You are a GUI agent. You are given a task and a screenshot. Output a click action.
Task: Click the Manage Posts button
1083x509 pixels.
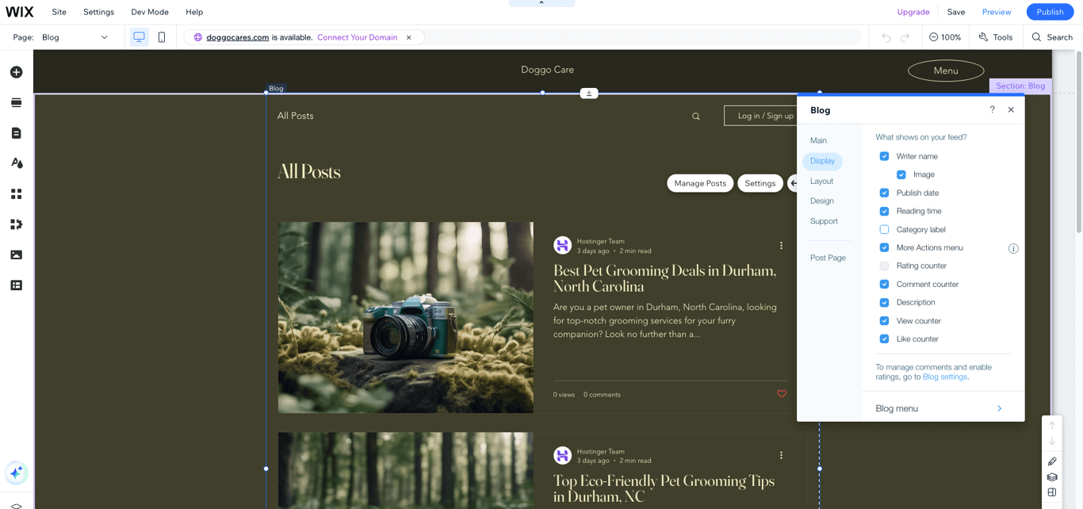(699, 183)
